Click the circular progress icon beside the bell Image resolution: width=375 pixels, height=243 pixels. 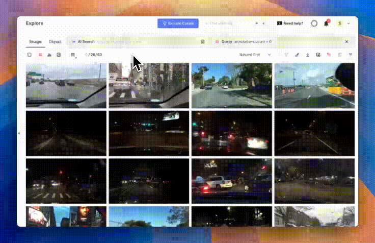314,23
